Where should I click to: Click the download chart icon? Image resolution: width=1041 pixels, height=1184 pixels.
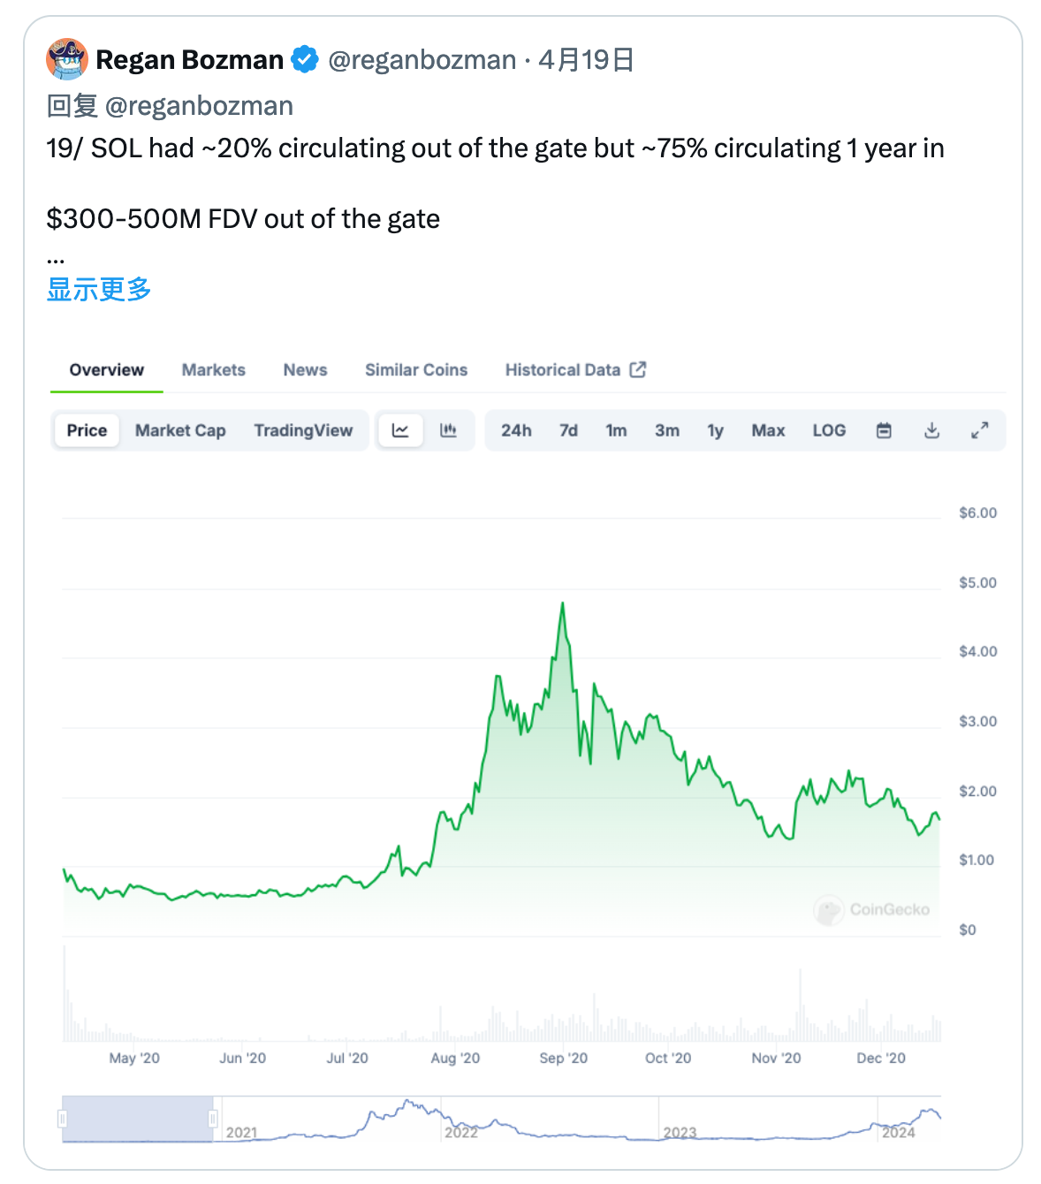point(931,430)
